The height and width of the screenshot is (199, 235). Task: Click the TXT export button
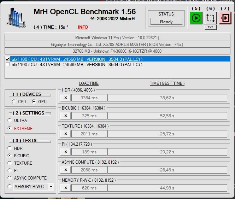pos(210,27)
